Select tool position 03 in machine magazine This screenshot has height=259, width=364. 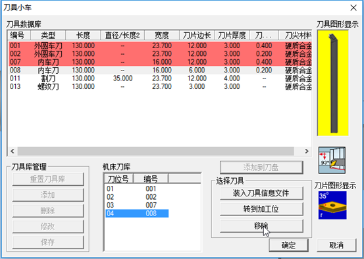[x=137, y=205]
